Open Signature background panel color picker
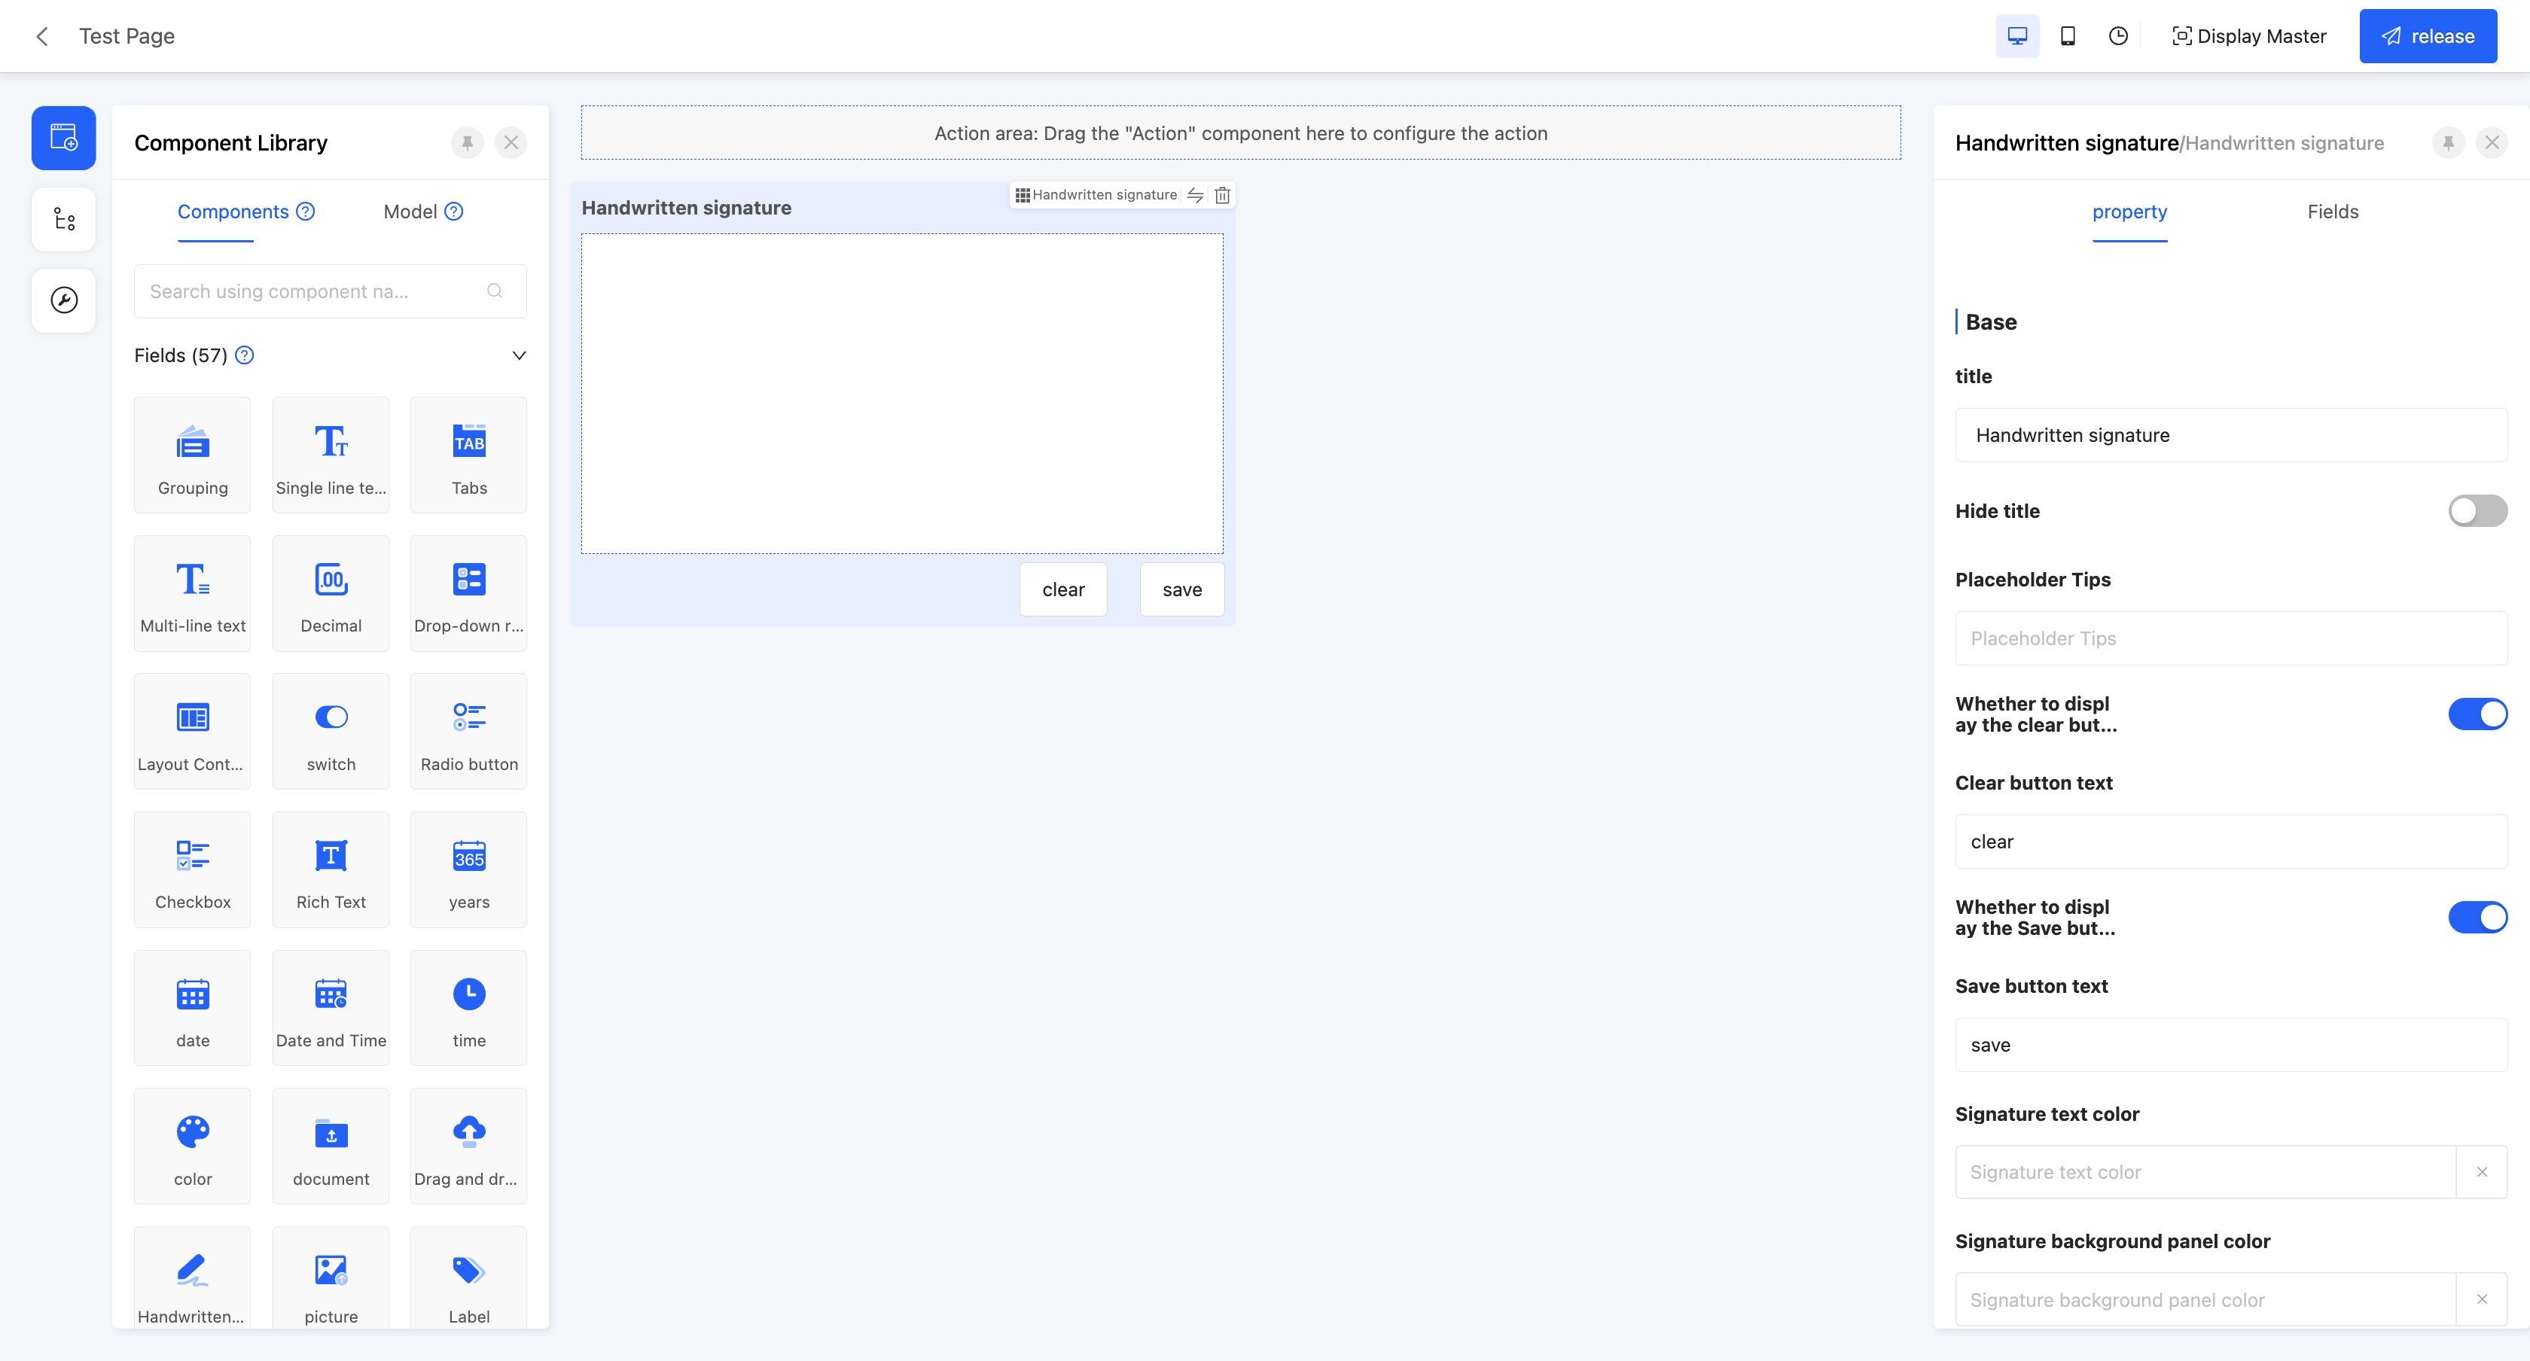The height and width of the screenshot is (1361, 2530). [x=2204, y=1299]
